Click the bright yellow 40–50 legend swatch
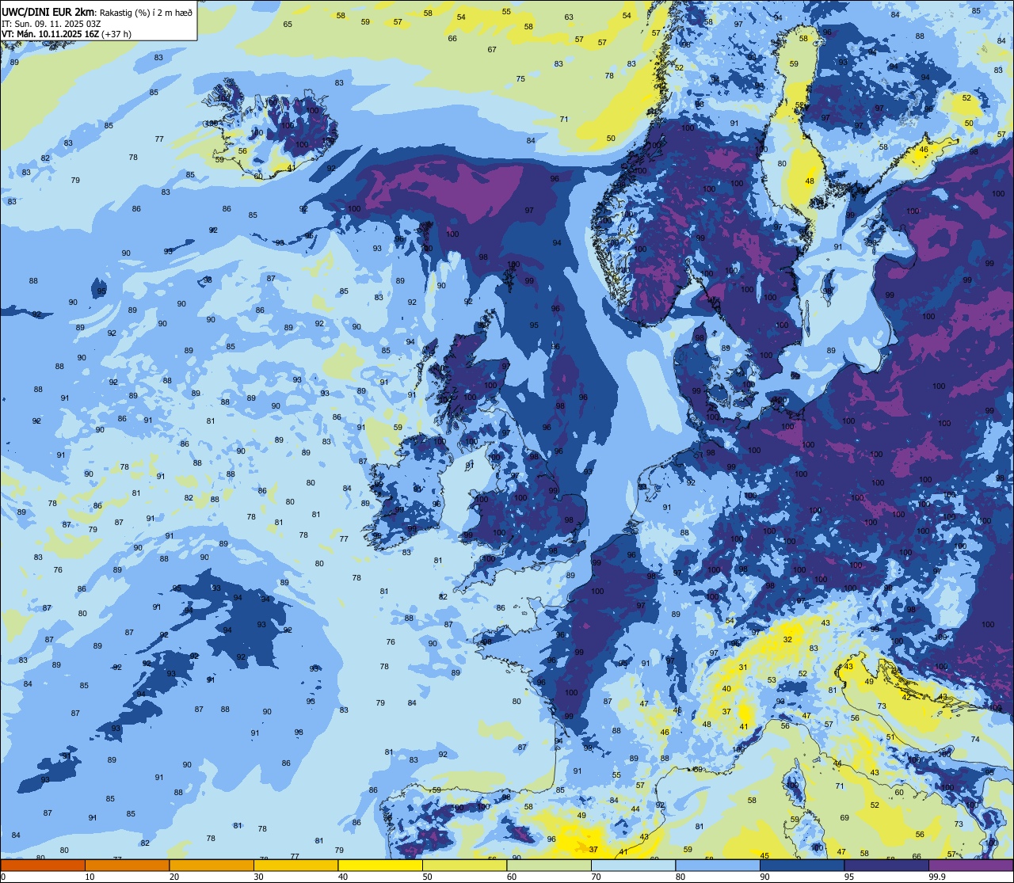Viewport: 1014px width, 883px height. 380,865
